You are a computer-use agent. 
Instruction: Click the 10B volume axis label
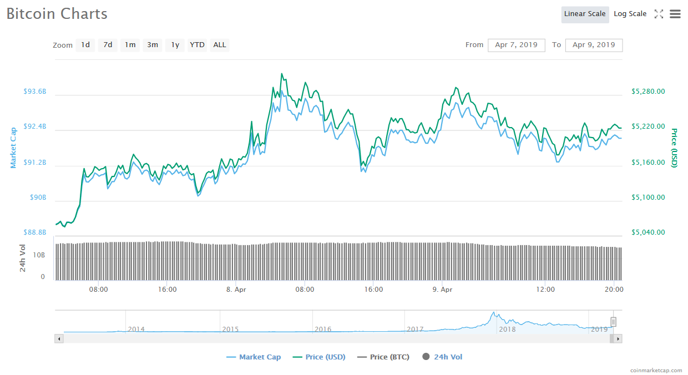39,255
